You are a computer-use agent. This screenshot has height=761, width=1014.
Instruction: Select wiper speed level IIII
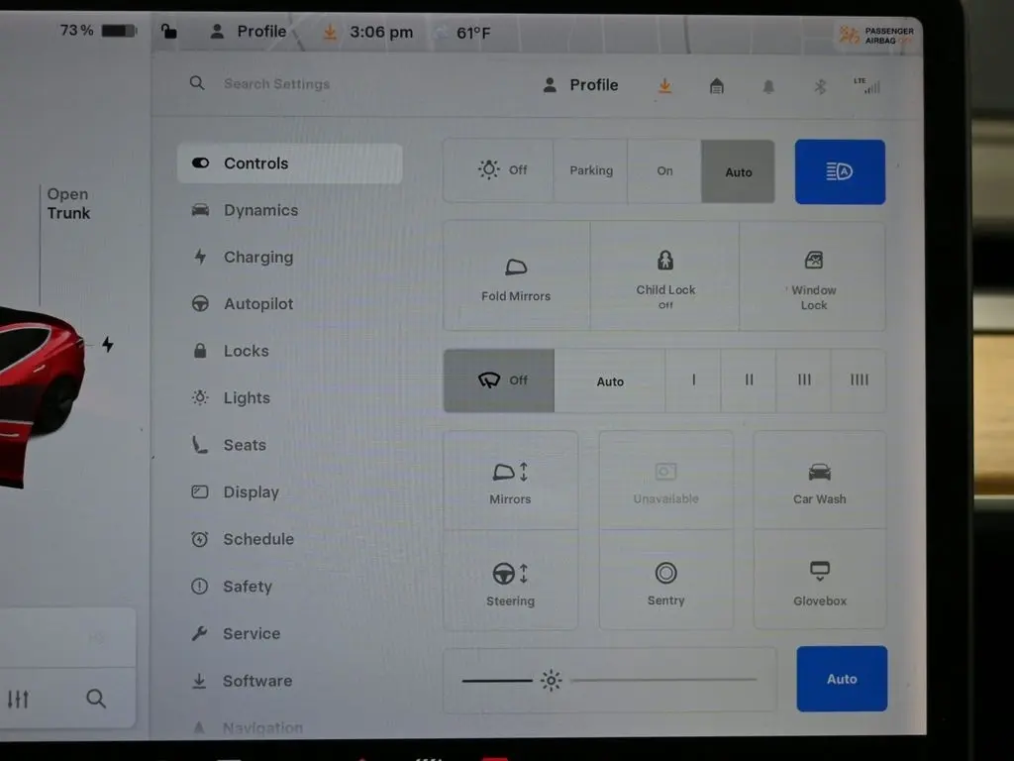pos(859,380)
